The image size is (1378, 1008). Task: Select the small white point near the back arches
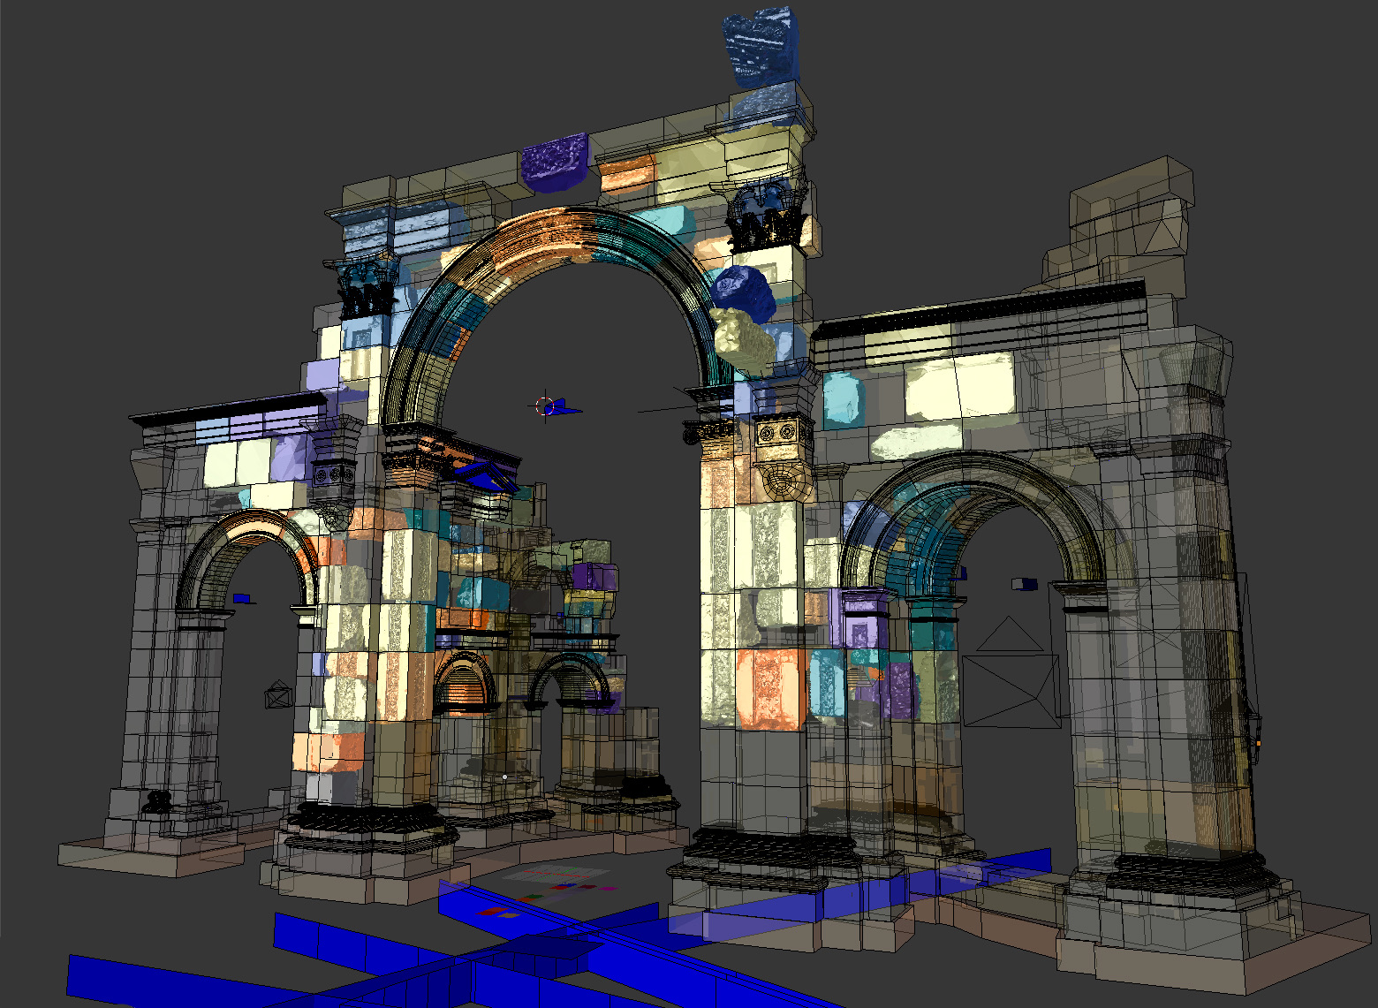[x=504, y=777]
